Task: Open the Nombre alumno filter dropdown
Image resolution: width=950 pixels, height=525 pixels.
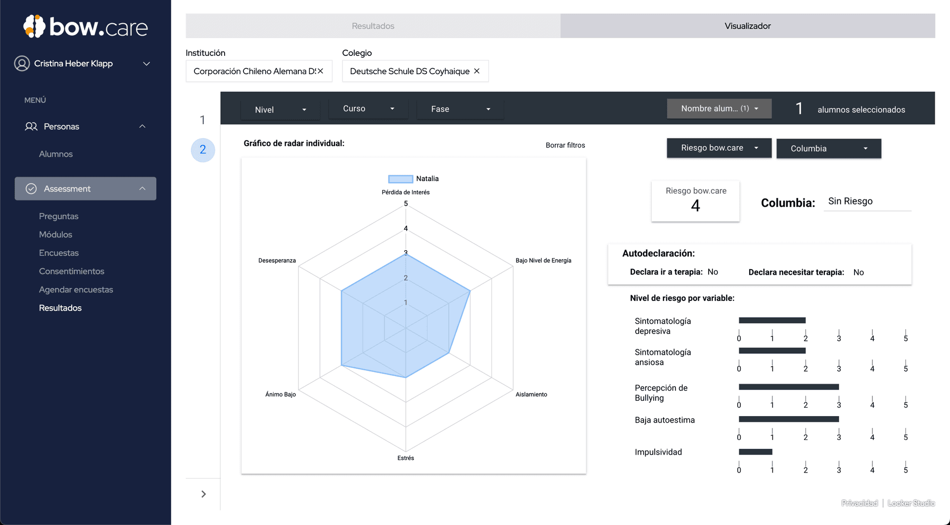Action: point(719,108)
